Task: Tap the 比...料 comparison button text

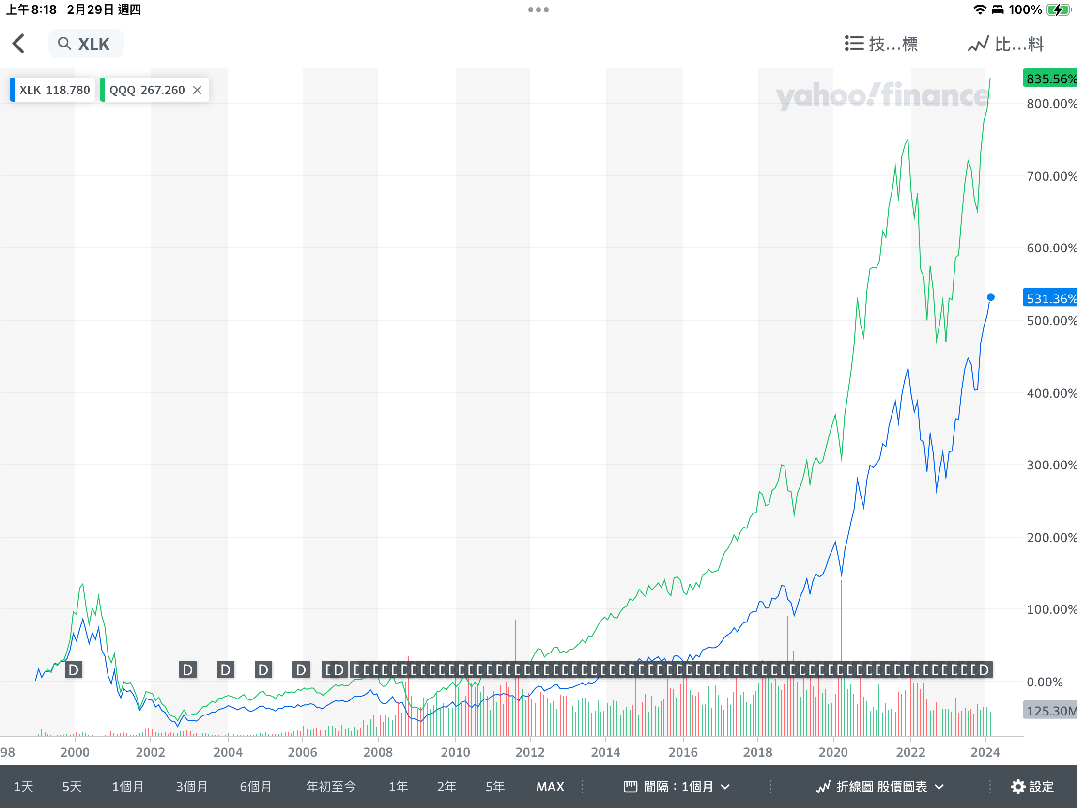Action: (1019, 44)
